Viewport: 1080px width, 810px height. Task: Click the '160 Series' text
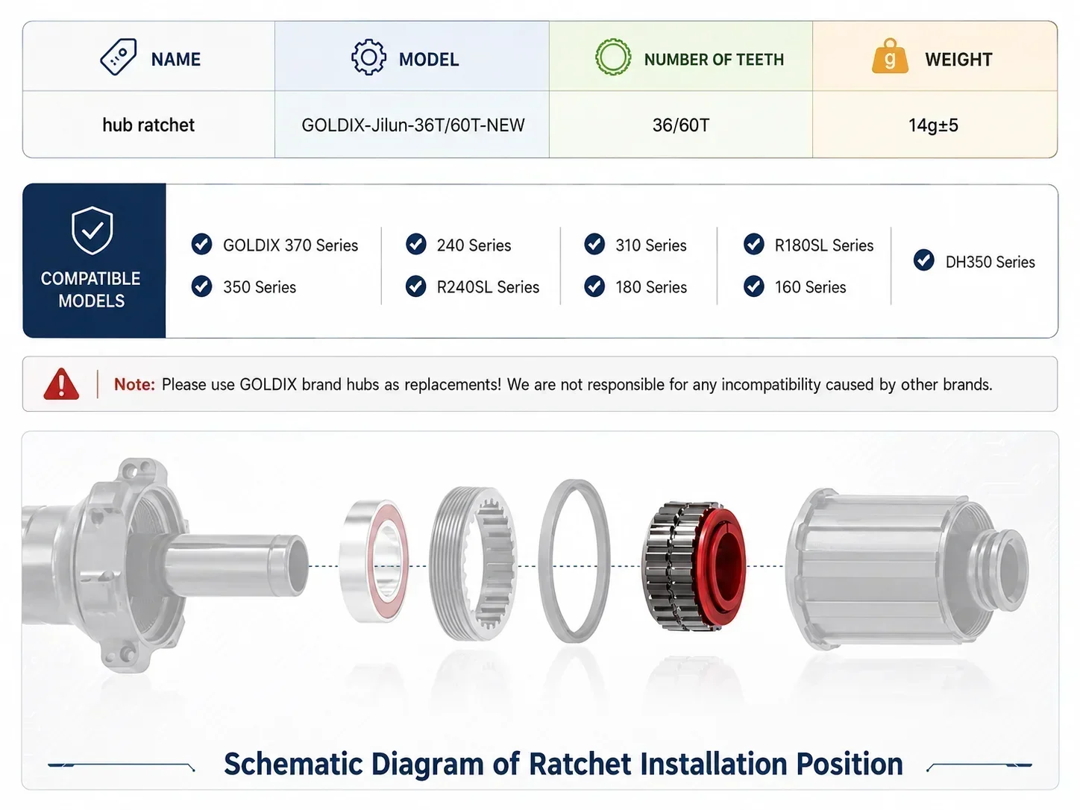tap(810, 287)
